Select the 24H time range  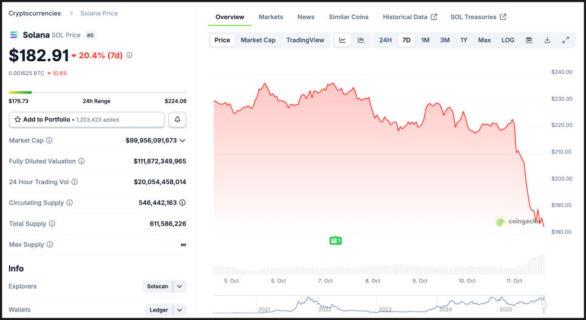pos(385,40)
